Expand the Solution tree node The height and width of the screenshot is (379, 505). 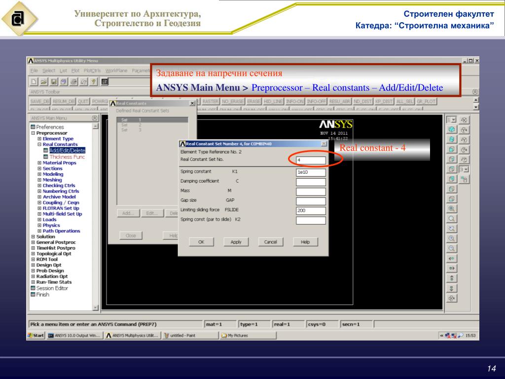[33, 236]
